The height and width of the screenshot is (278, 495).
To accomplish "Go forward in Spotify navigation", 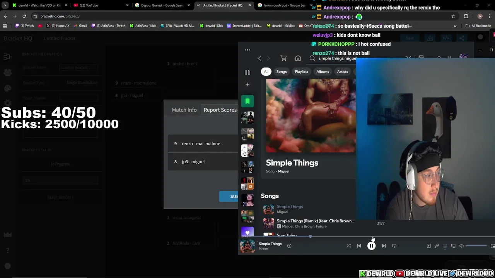I will [268, 58].
